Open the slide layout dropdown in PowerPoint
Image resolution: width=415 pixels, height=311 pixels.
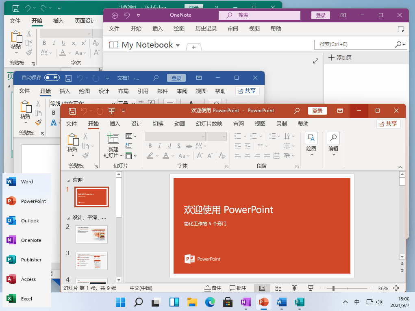pos(131,136)
